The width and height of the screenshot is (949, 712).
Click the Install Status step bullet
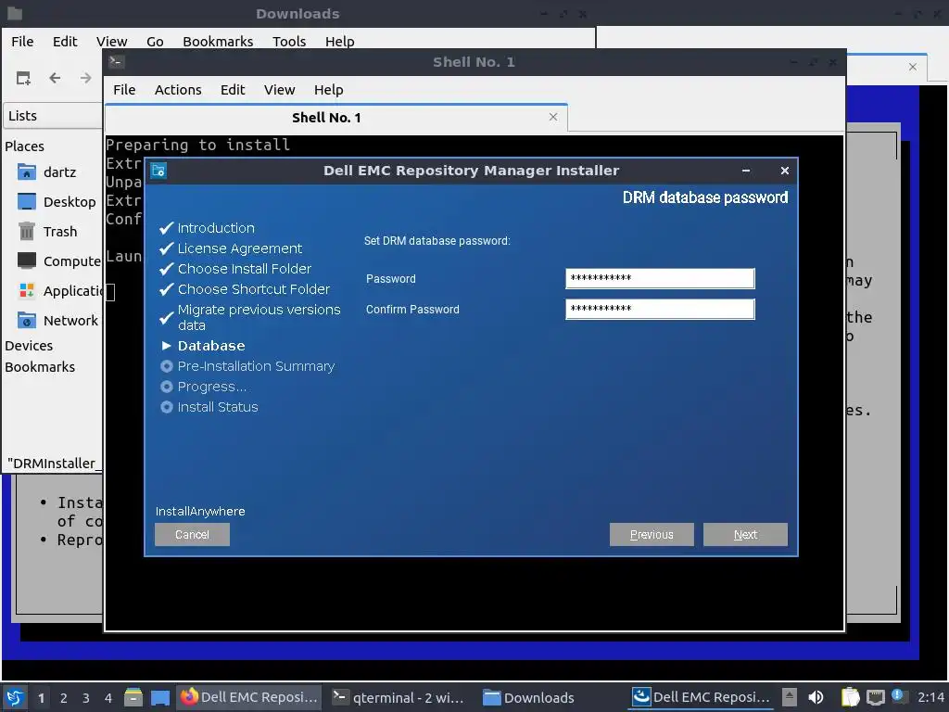[167, 407]
